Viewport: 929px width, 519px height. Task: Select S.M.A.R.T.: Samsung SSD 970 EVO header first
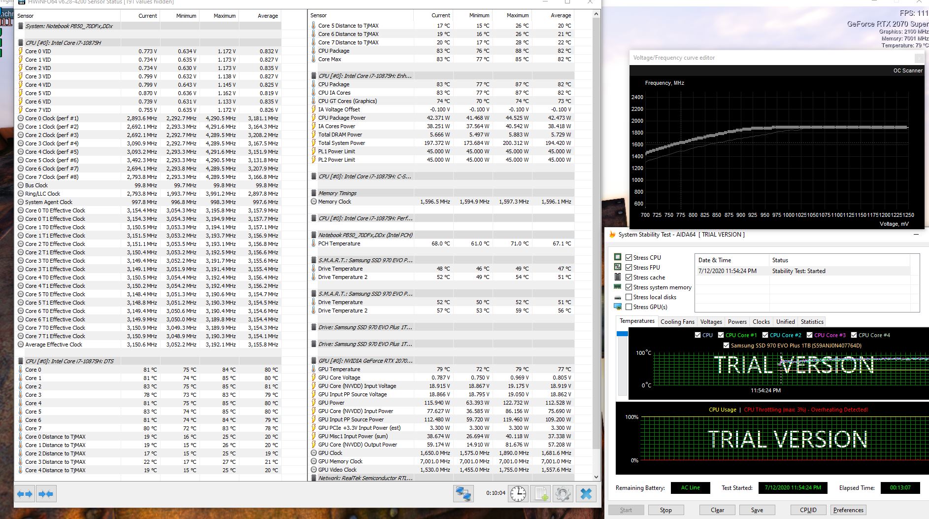tap(441, 260)
